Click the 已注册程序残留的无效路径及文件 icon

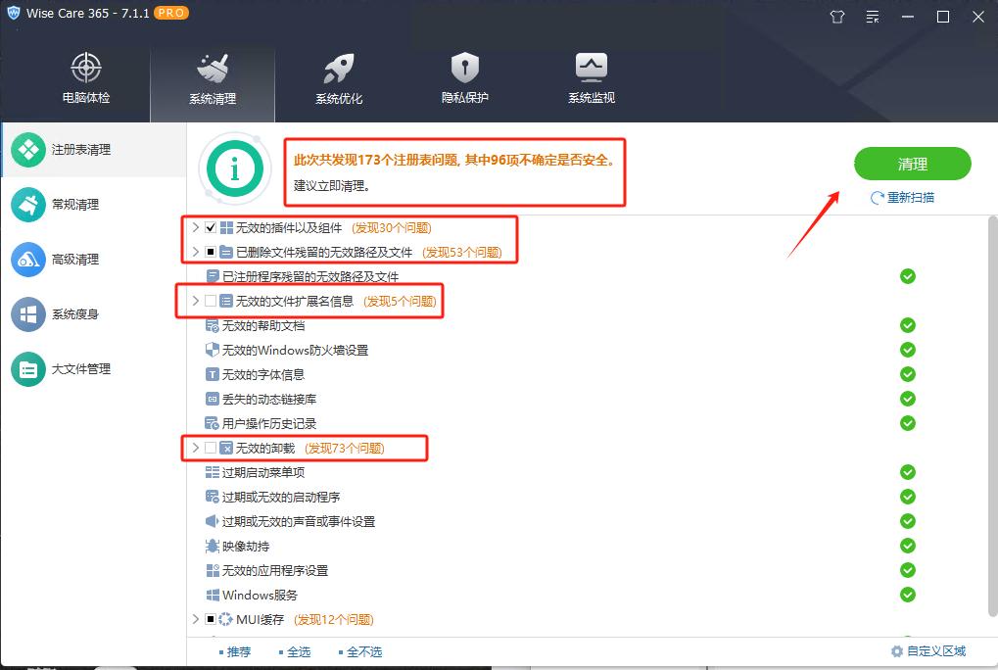click(x=213, y=276)
